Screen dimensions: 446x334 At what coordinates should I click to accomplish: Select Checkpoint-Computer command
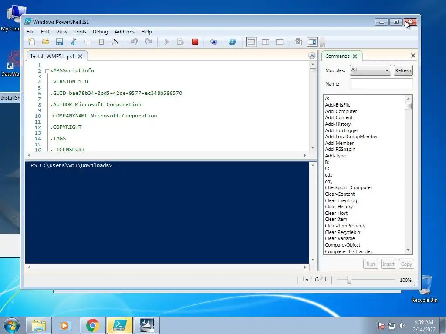[x=349, y=187]
